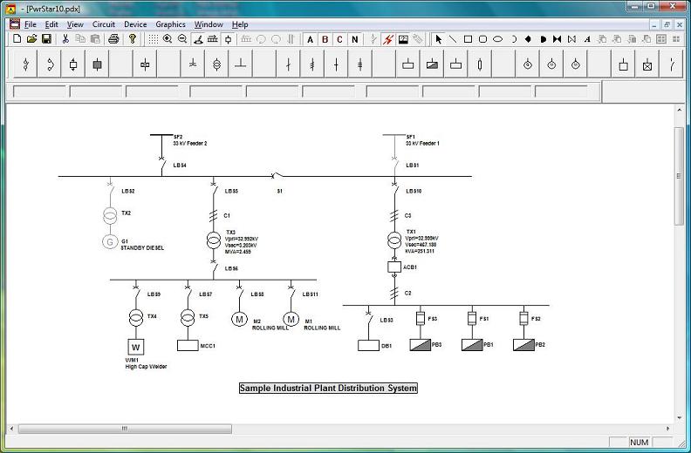
Task: Toggle phase A button
Action: pyautogui.click(x=311, y=39)
